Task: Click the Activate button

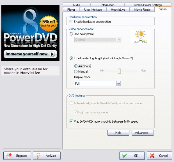Action: click(x=47, y=156)
